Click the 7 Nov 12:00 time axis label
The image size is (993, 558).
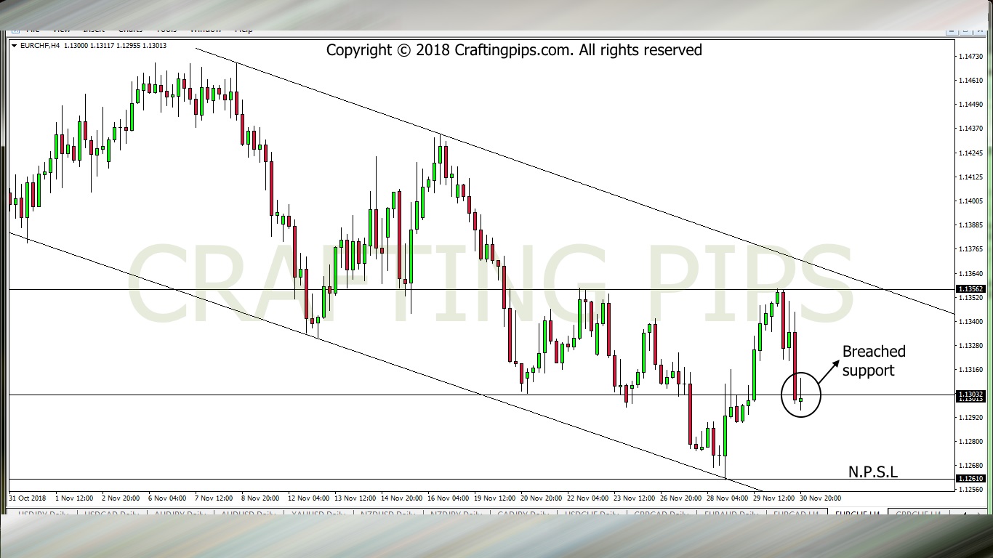[x=214, y=498]
